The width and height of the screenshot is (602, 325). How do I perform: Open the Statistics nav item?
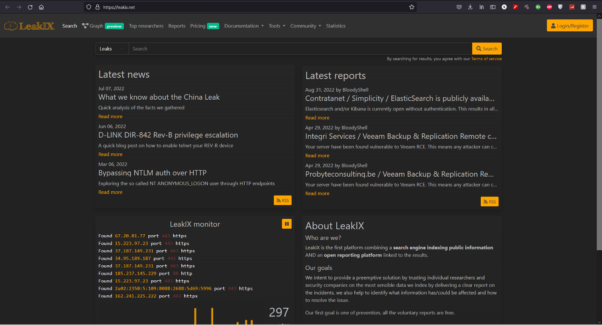click(336, 26)
